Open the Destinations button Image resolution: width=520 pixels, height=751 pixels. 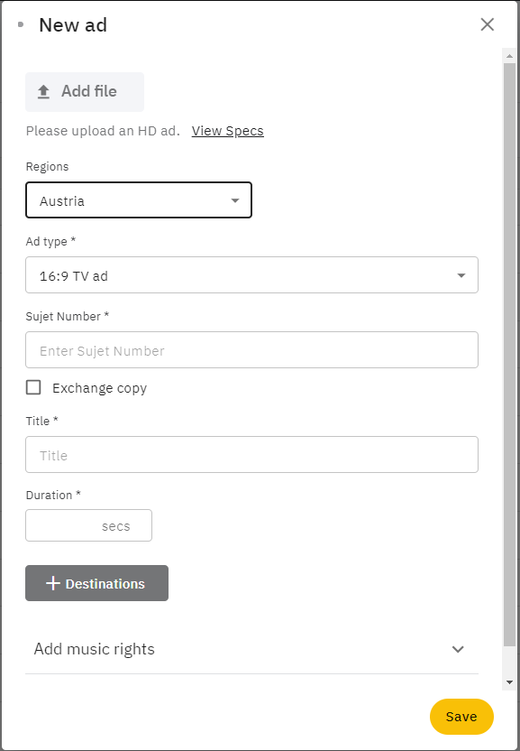[x=96, y=583]
